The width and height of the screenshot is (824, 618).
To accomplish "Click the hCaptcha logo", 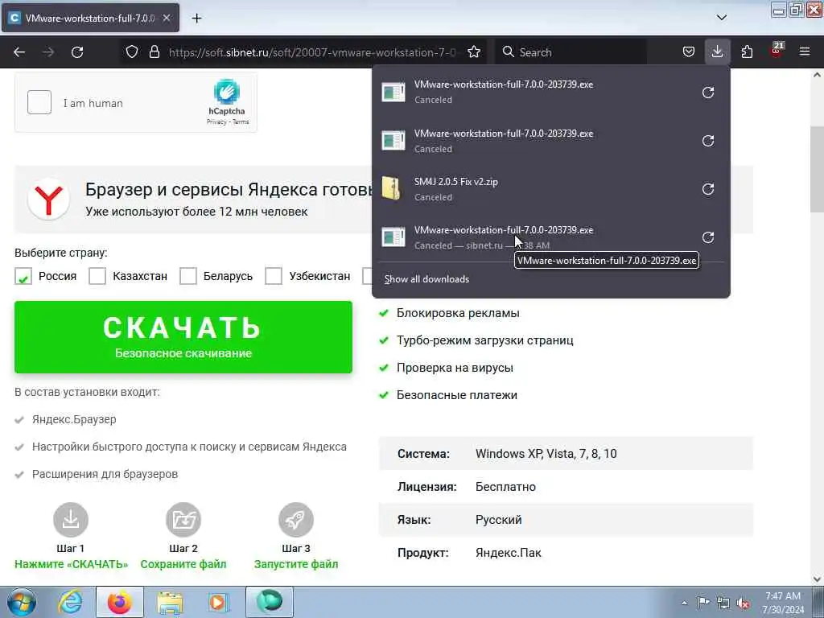I will pos(226,92).
